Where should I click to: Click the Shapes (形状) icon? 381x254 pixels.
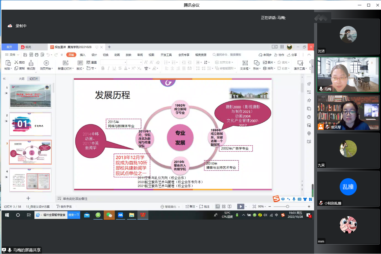(x=257, y=63)
